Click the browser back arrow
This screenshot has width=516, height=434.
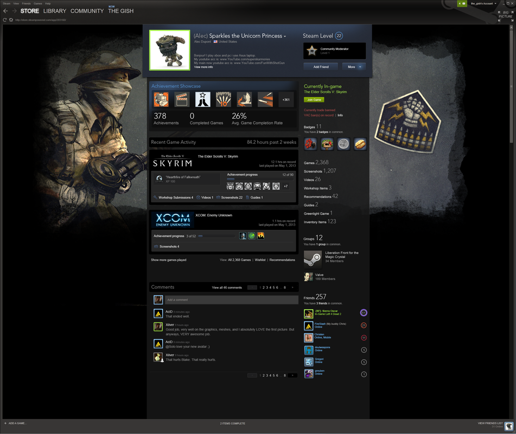[x=6, y=11]
